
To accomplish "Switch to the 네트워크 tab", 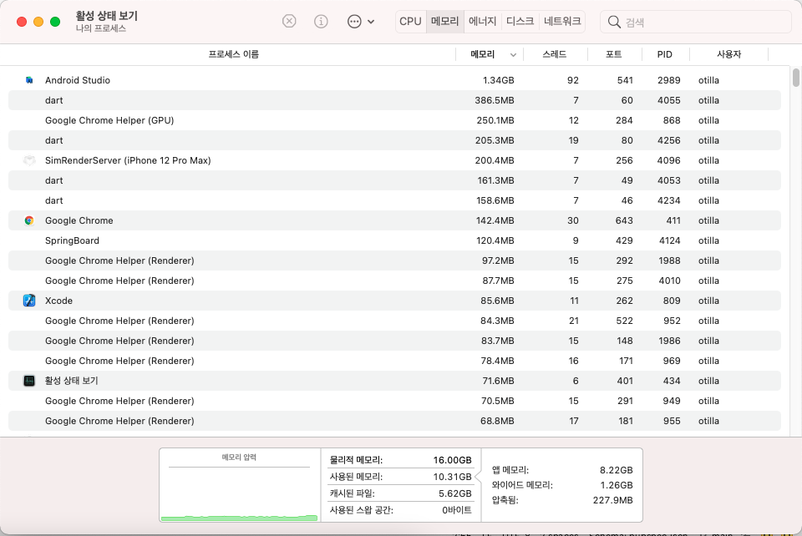I will [x=562, y=22].
